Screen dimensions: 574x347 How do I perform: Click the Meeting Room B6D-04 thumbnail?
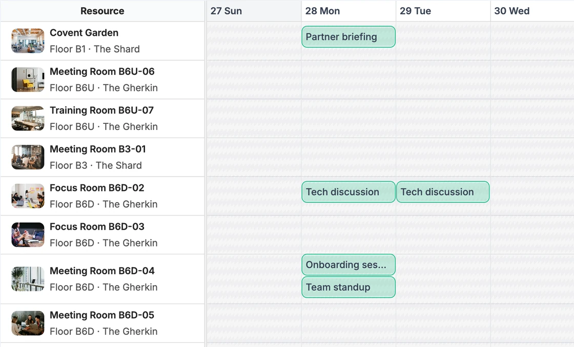point(28,278)
